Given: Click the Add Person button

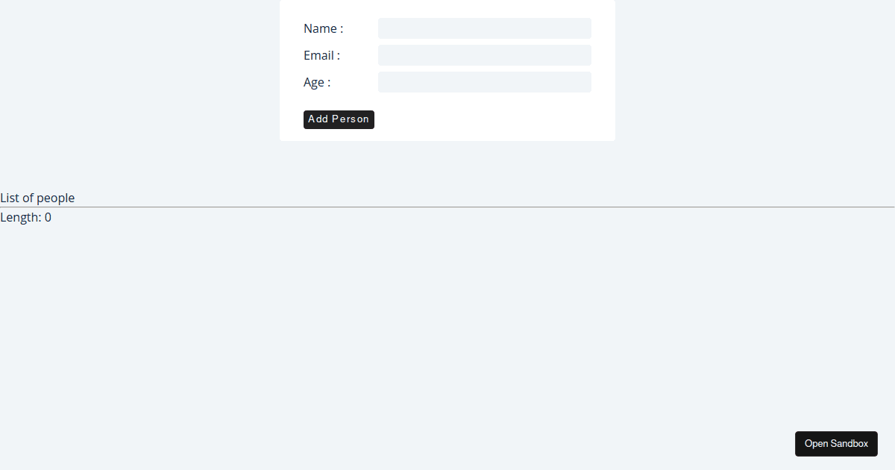Looking at the screenshot, I should point(339,119).
